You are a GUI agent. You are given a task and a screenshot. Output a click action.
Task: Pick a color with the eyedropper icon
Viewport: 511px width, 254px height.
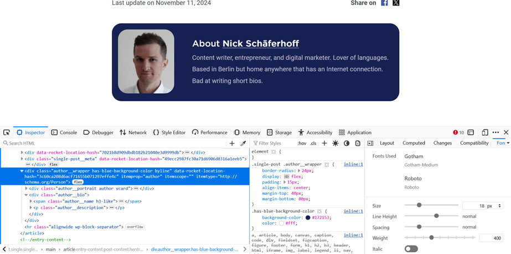coord(243,143)
